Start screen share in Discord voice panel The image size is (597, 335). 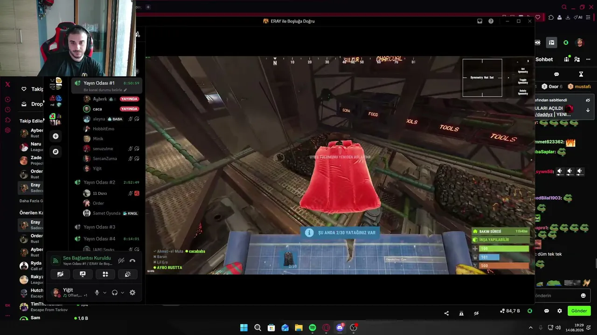tap(83, 275)
